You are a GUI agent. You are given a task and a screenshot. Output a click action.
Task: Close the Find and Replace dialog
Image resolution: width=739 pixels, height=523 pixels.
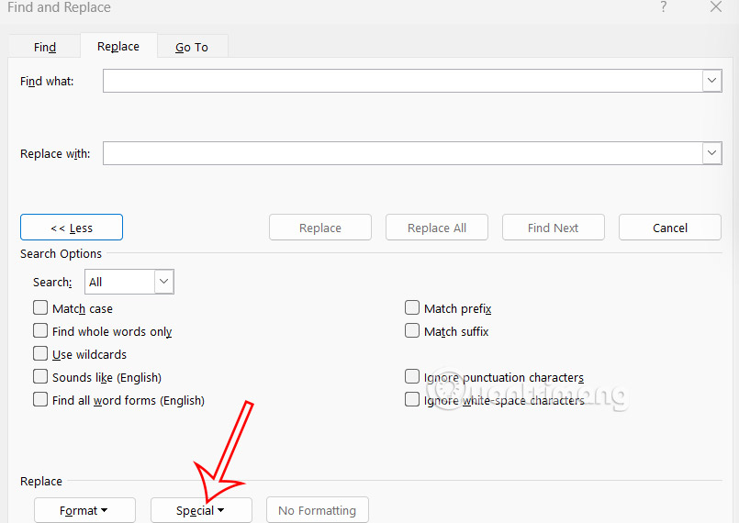(716, 7)
